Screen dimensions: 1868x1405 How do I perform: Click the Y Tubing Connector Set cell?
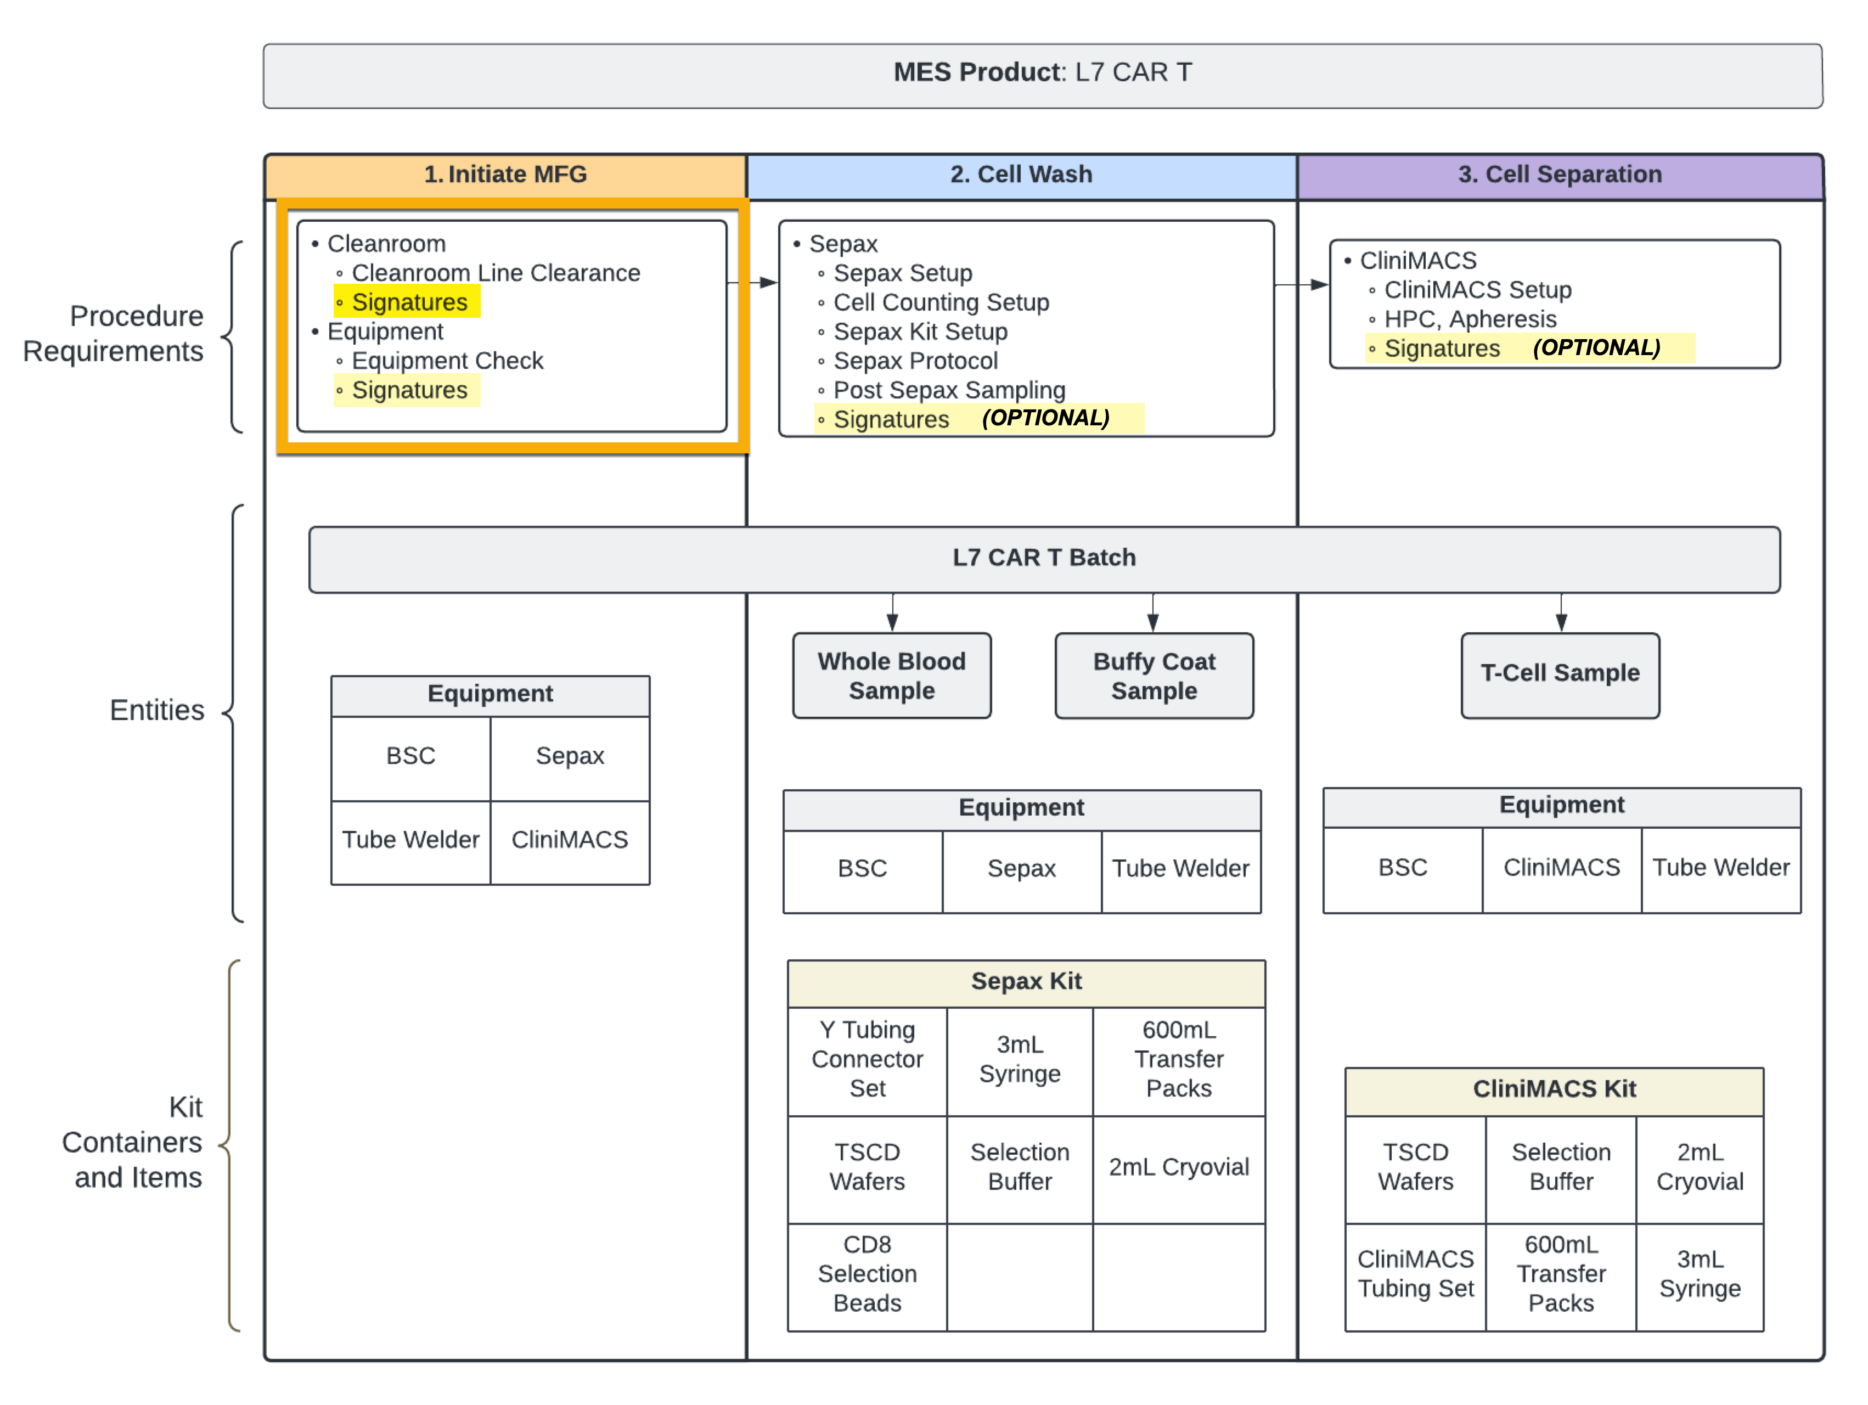867,1061
